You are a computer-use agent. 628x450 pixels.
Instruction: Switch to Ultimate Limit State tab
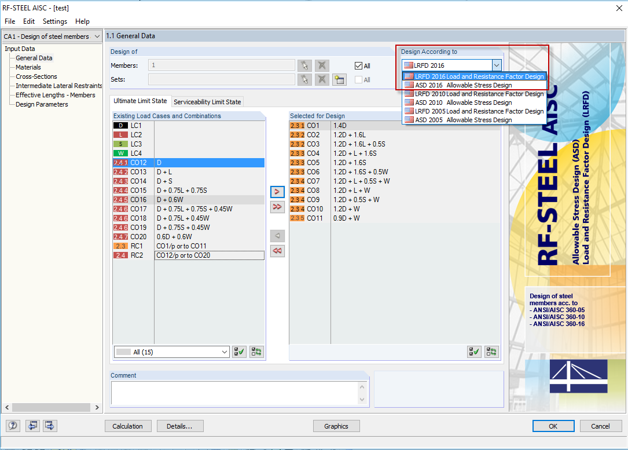click(140, 101)
